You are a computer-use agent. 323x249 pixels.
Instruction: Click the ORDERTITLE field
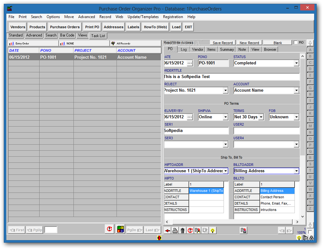pyautogui.click(x=232, y=77)
